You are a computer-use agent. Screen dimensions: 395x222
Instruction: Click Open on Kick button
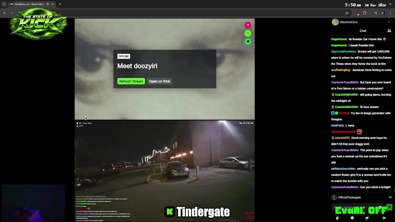coord(160,81)
